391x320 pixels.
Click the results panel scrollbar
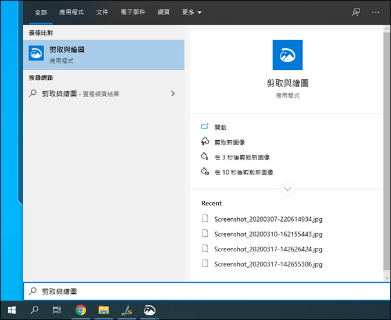point(387,151)
